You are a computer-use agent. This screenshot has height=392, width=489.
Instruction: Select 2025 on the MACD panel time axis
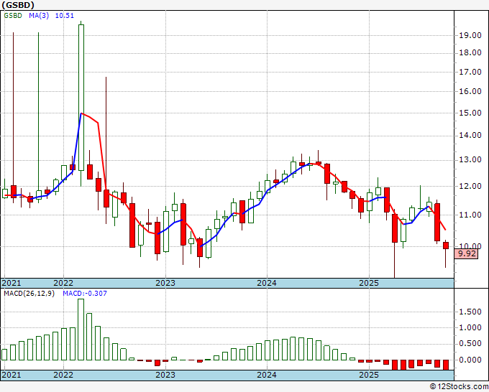pyautogui.click(x=368, y=375)
